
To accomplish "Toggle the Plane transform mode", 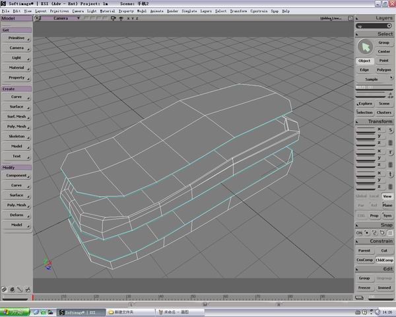I will (387, 205).
